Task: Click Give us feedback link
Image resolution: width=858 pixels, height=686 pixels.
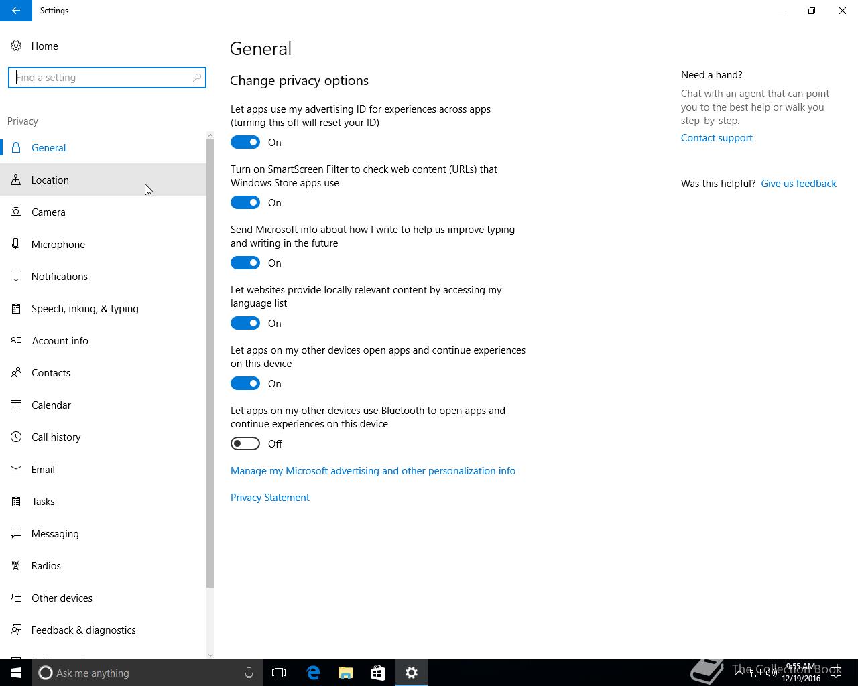Action: (798, 184)
